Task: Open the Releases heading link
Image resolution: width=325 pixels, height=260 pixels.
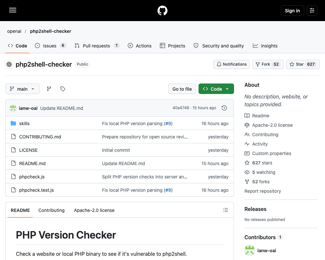Action: [x=255, y=209]
